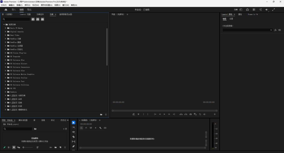The image size is (284, 153).
Task: Select the Track Select Forward tool
Action: (73, 127)
